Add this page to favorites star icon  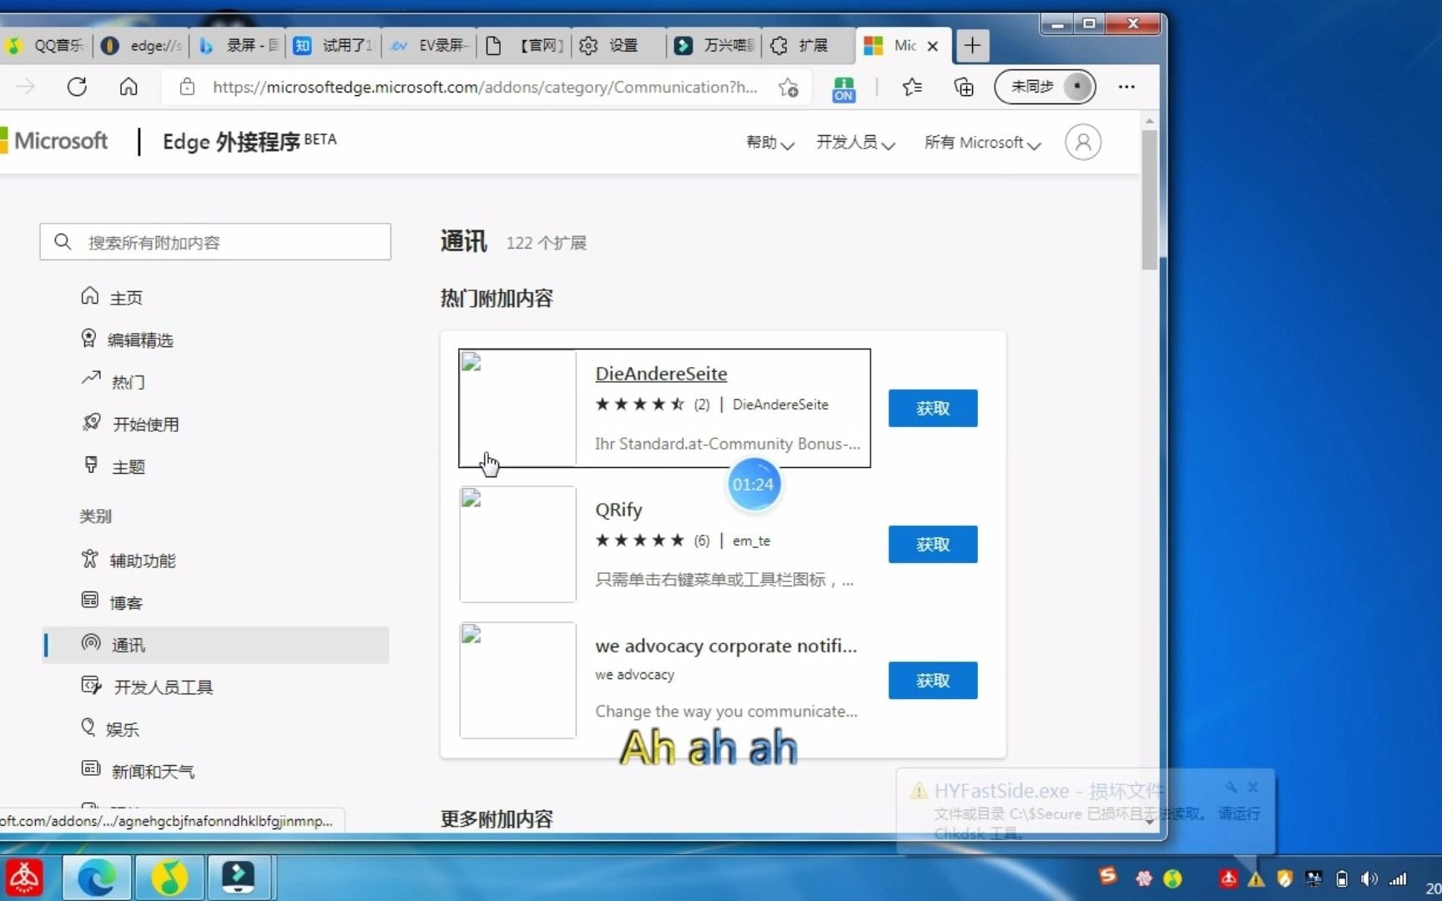pos(788,87)
